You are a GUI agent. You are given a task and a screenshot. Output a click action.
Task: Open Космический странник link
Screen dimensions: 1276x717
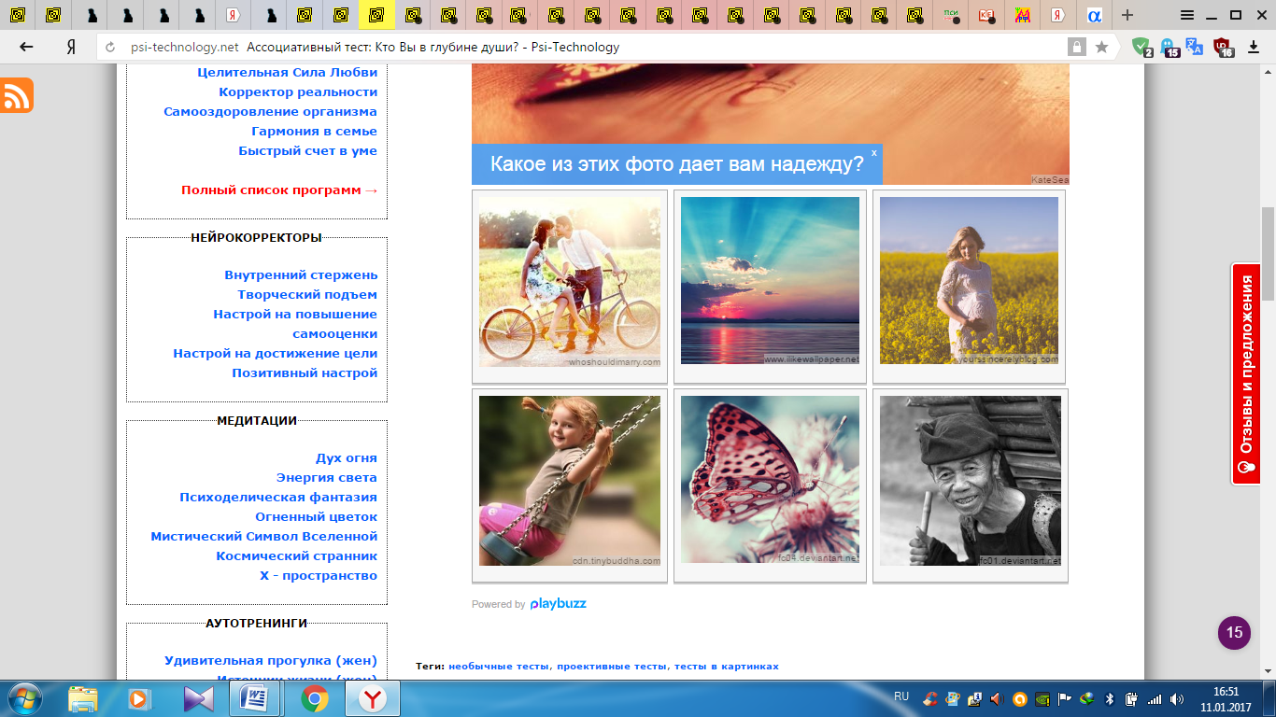(x=297, y=555)
